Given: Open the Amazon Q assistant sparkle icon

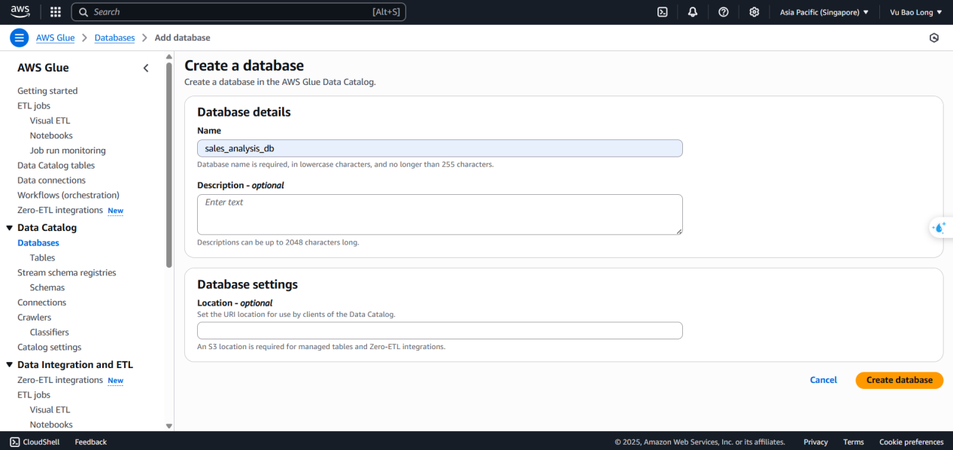Looking at the screenshot, I should tap(939, 227).
